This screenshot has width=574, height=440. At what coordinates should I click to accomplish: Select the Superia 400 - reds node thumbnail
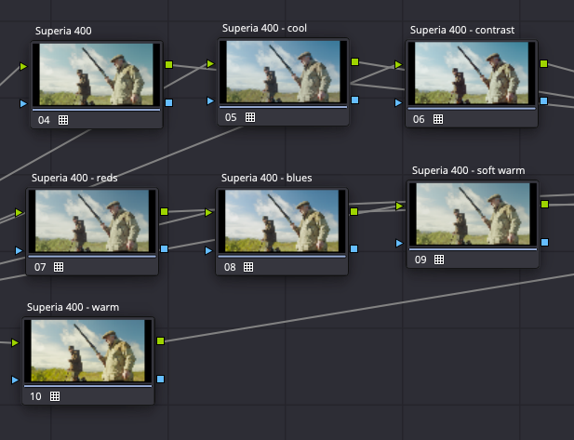click(91, 221)
